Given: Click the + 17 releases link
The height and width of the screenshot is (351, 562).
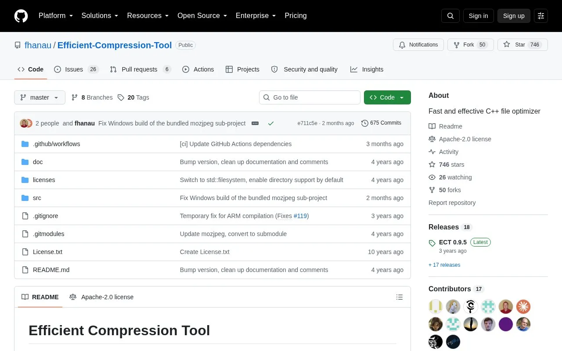Looking at the screenshot, I should (444, 265).
